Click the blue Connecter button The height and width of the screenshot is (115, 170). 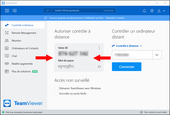tap(127, 67)
